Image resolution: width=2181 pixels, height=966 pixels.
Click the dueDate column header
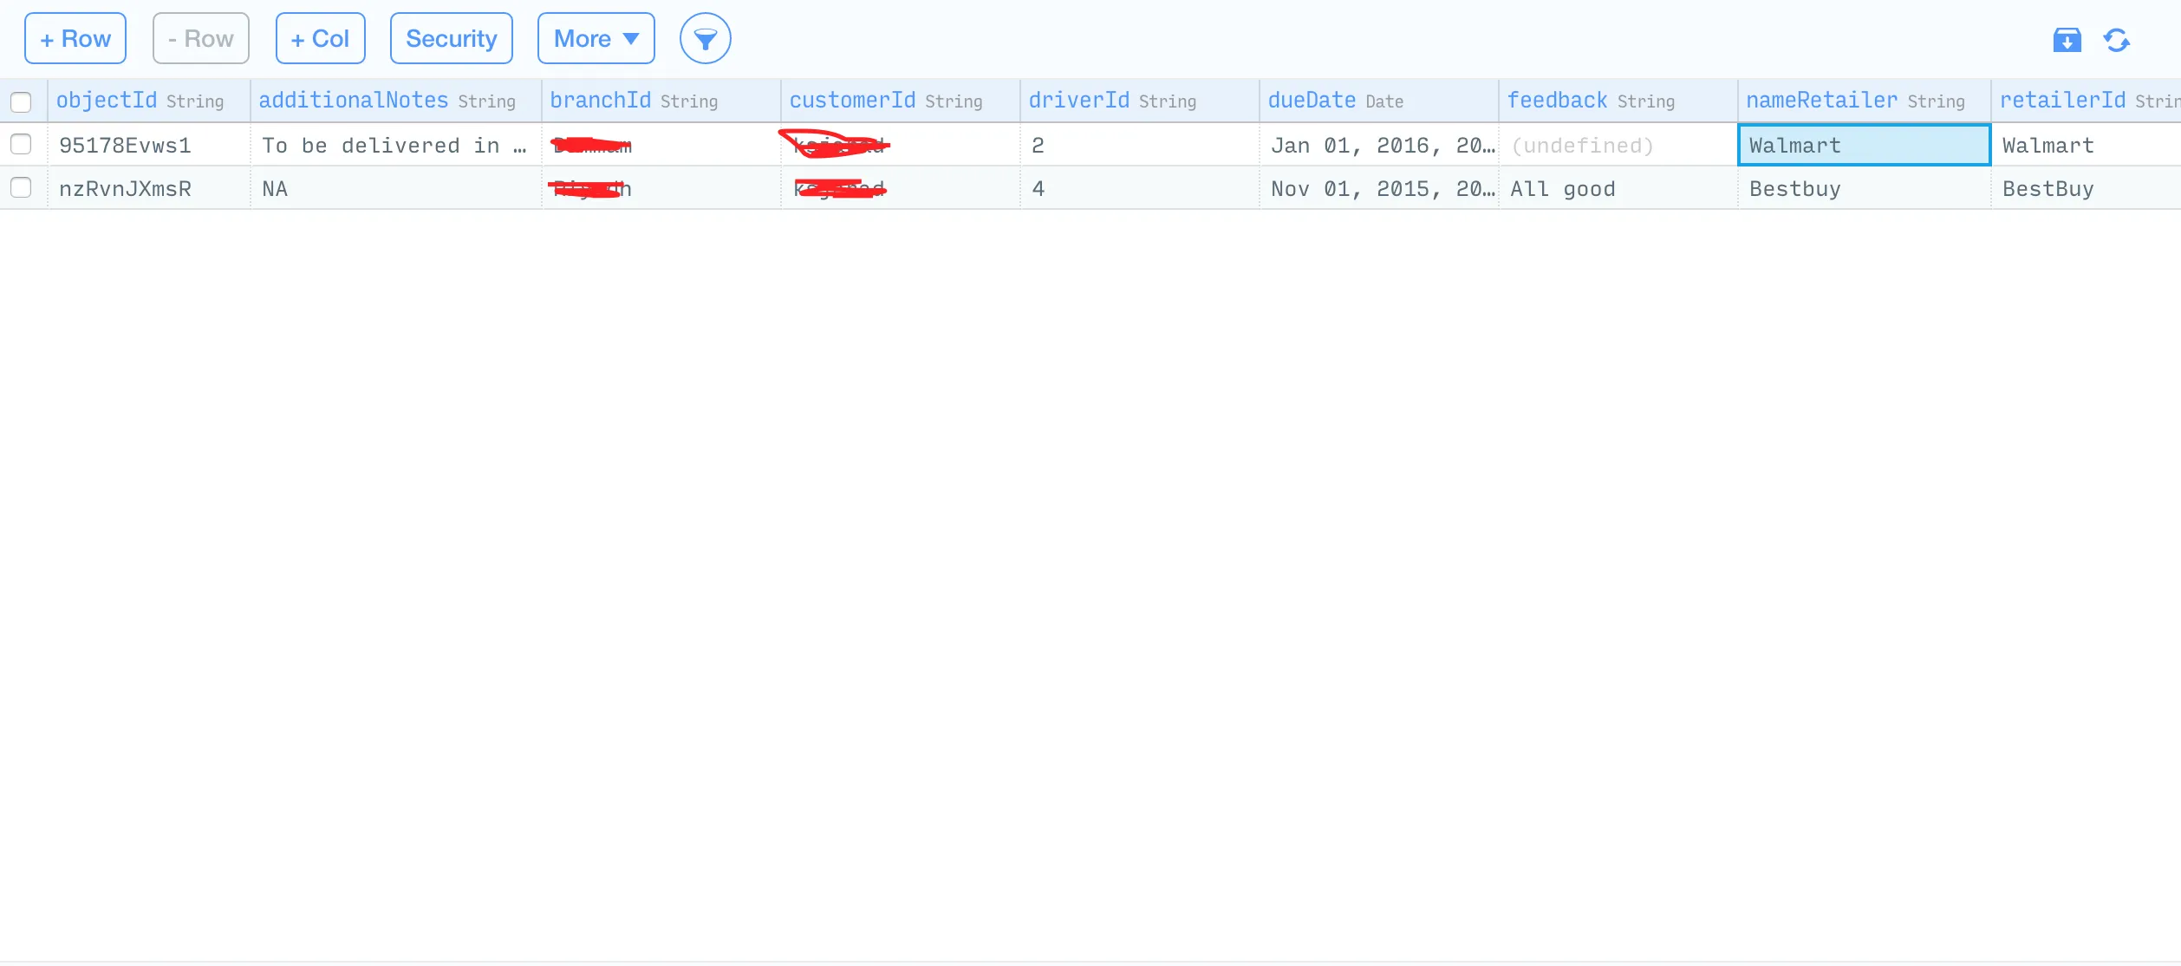1311,101
